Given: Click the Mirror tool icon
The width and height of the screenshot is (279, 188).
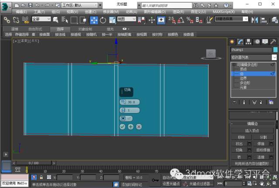Looking at the screenshot, I should tap(255, 20).
